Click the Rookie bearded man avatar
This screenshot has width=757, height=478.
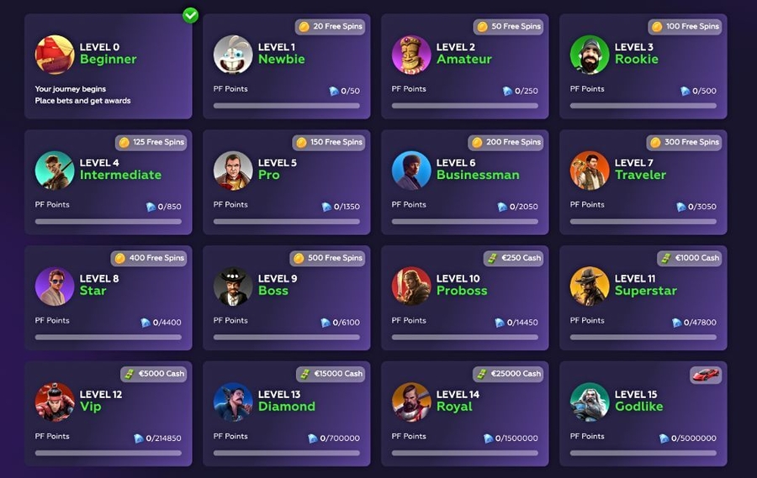[x=590, y=55]
